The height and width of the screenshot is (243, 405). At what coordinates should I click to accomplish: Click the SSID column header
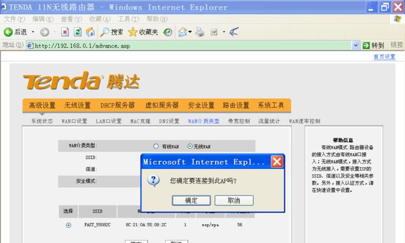pos(97,211)
